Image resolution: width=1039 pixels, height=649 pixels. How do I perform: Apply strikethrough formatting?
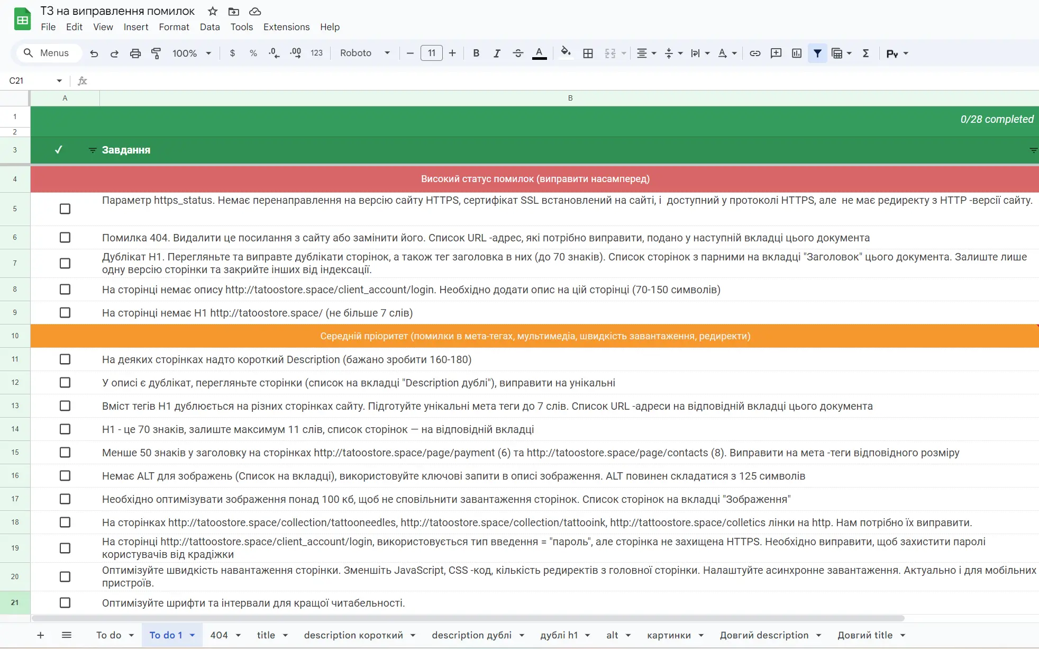[518, 53]
